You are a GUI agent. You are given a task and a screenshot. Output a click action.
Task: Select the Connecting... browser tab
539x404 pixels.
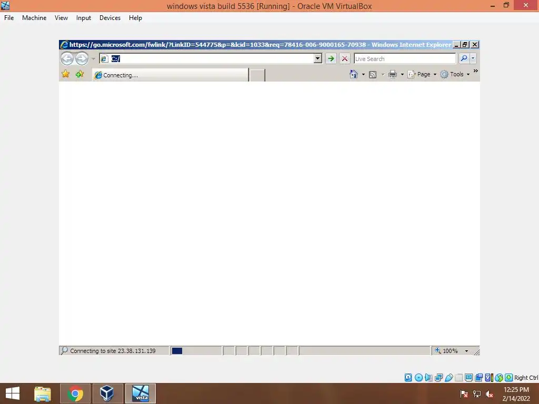[170, 75]
